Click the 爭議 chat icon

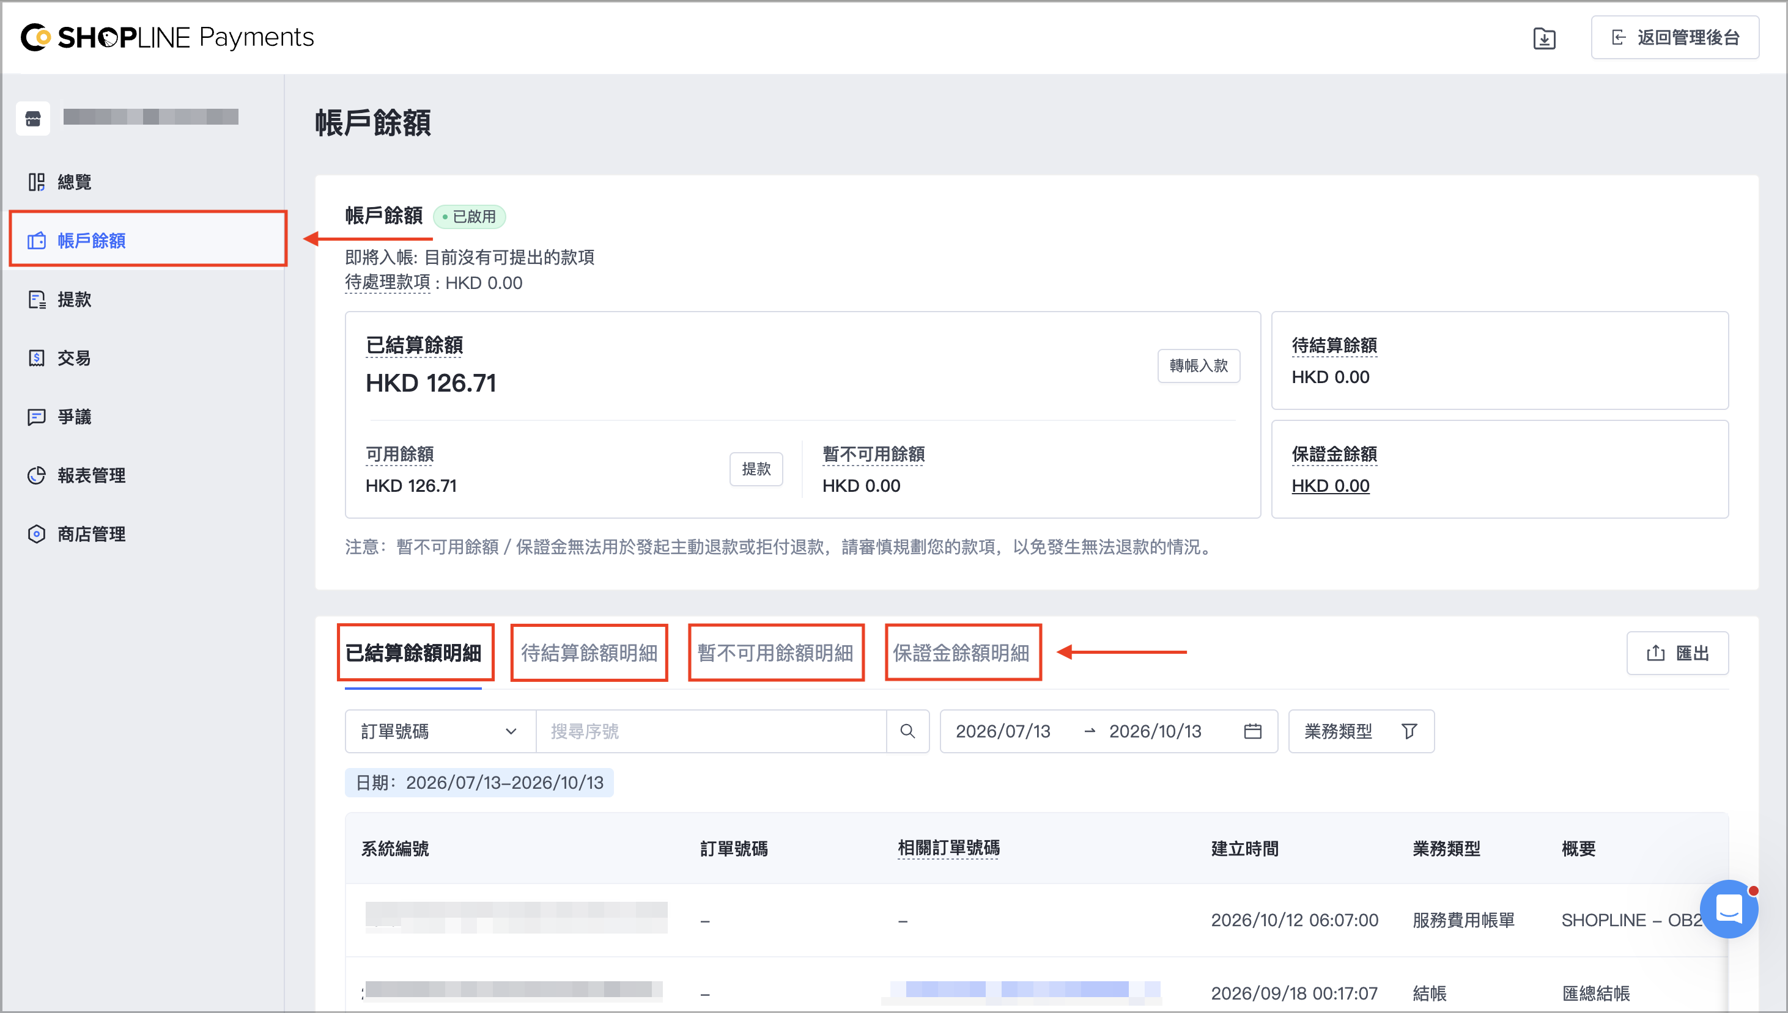click(36, 417)
